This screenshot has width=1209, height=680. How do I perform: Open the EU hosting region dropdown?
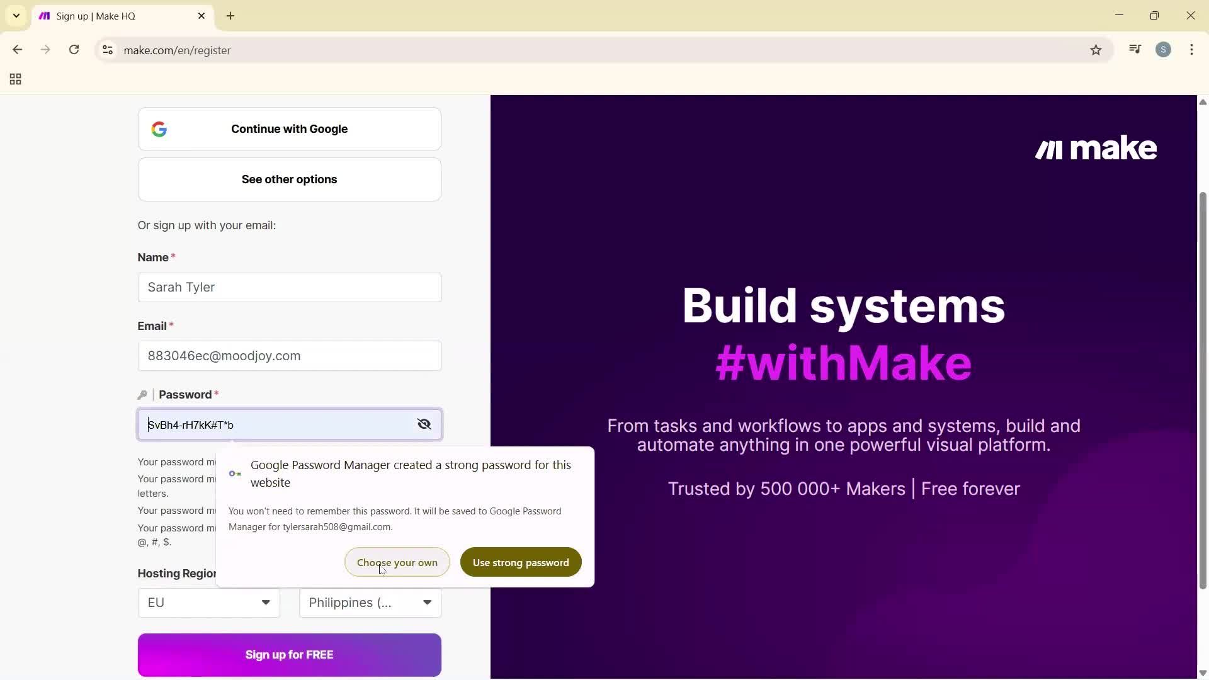pyautogui.click(x=208, y=603)
